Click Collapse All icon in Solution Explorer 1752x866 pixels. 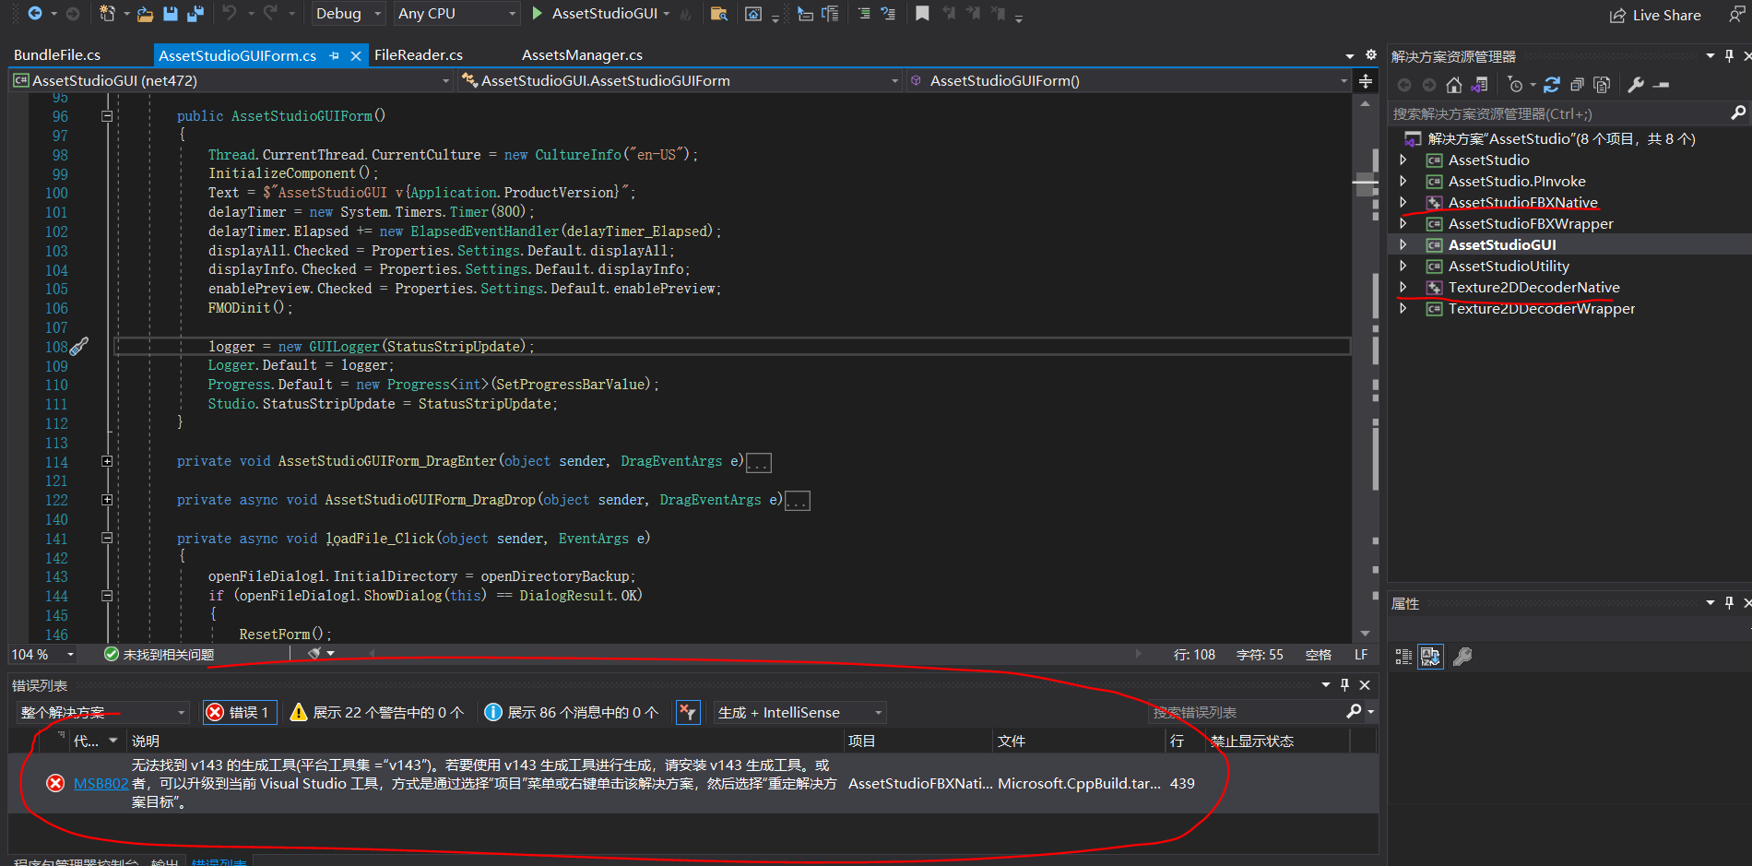click(1577, 85)
